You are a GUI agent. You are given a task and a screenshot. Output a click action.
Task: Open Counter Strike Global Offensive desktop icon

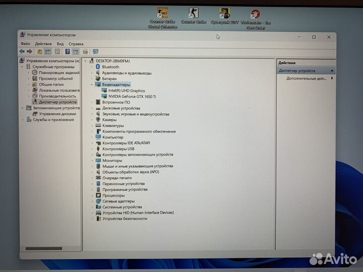click(x=162, y=13)
